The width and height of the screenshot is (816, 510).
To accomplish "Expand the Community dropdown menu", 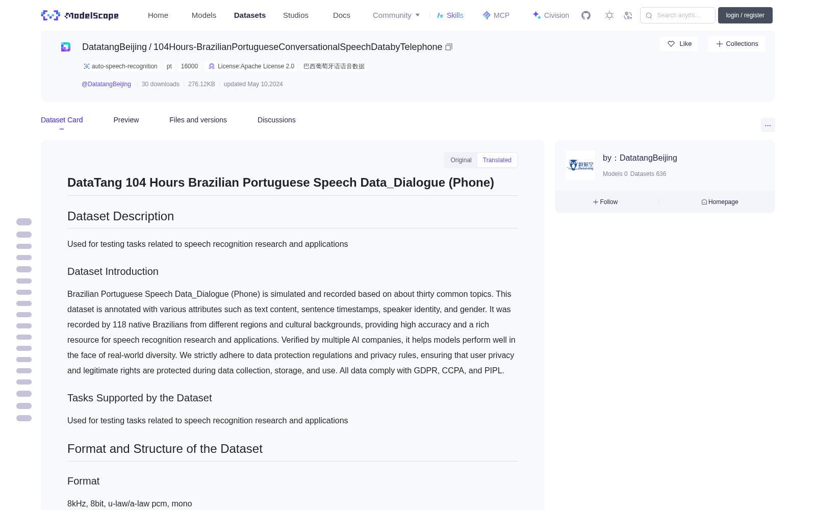I will (396, 15).
